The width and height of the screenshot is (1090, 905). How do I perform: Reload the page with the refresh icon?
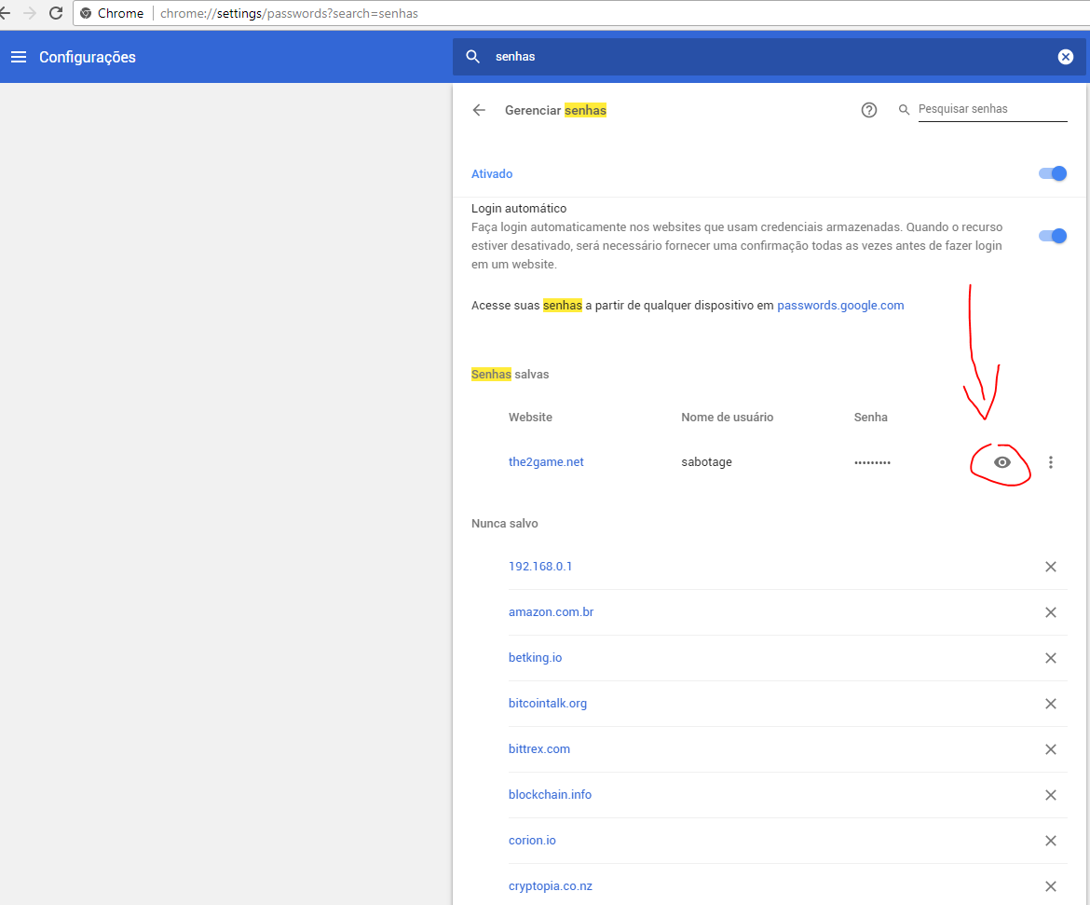(56, 13)
